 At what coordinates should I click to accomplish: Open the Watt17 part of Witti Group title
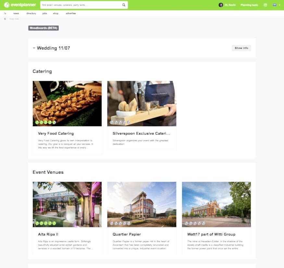coord(211,234)
